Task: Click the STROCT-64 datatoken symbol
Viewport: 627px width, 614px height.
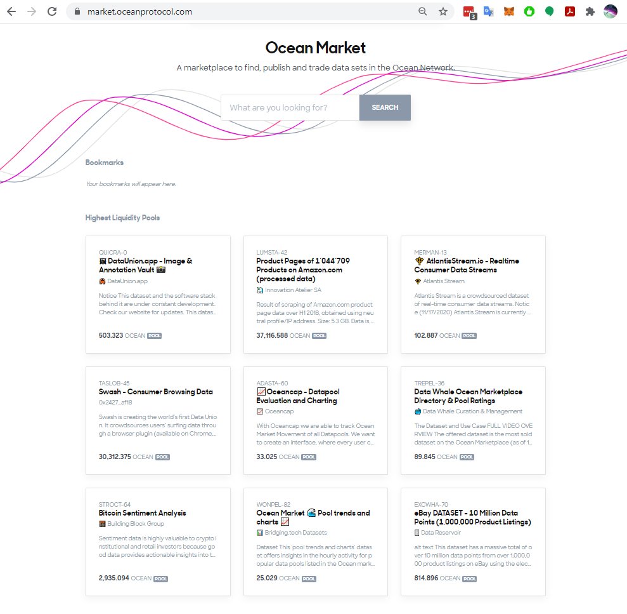Action: click(x=114, y=505)
